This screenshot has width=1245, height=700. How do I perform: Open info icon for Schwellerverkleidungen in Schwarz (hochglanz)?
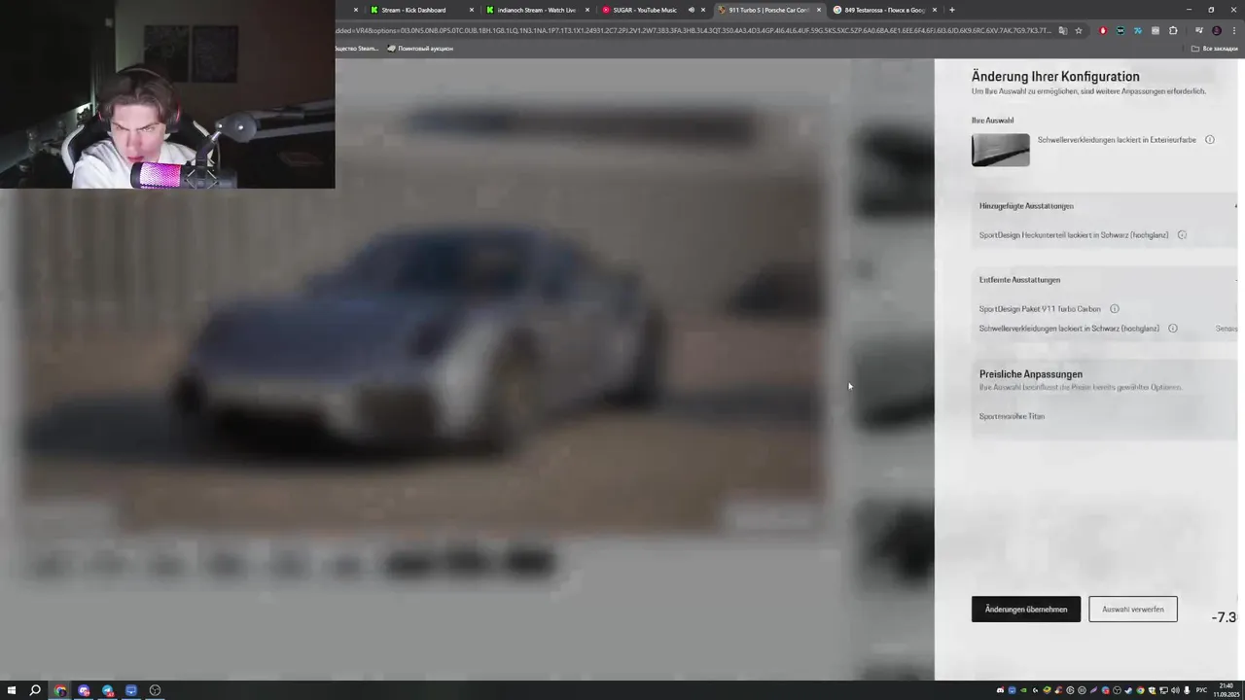tap(1172, 329)
